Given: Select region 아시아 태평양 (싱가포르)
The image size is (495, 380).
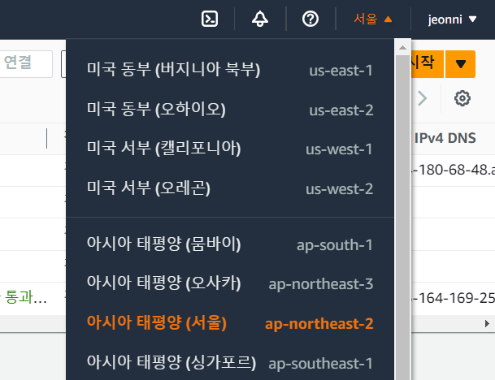Looking at the screenshot, I should coord(230,363).
